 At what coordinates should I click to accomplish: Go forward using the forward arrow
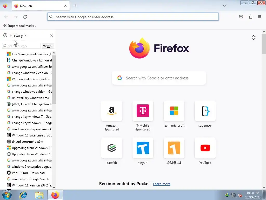[x=16, y=17]
